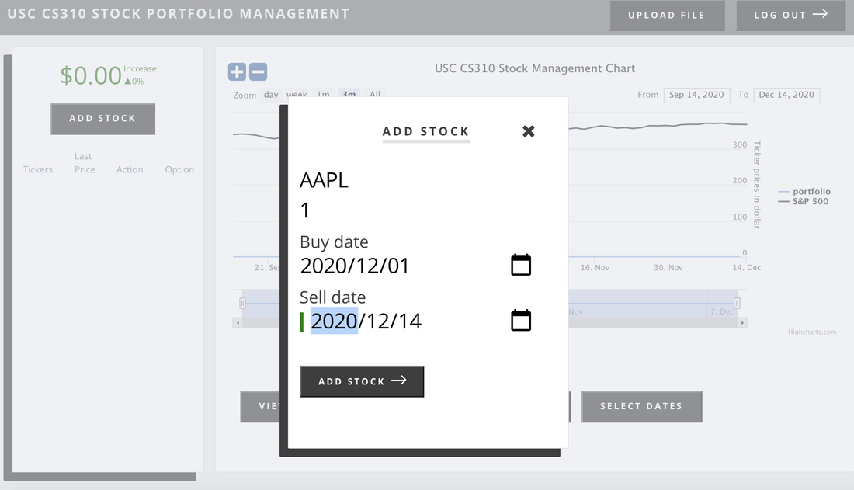This screenshot has height=490, width=854.
Task: Open the To date field showing Dec 14, 2020
Action: coord(786,94)
